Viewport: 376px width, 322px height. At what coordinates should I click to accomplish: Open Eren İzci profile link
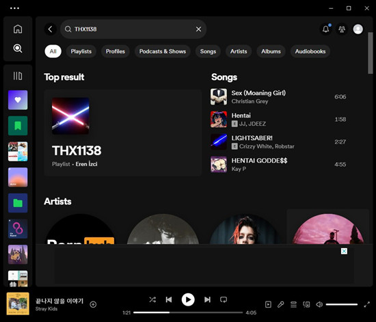(x=86, y=164)
